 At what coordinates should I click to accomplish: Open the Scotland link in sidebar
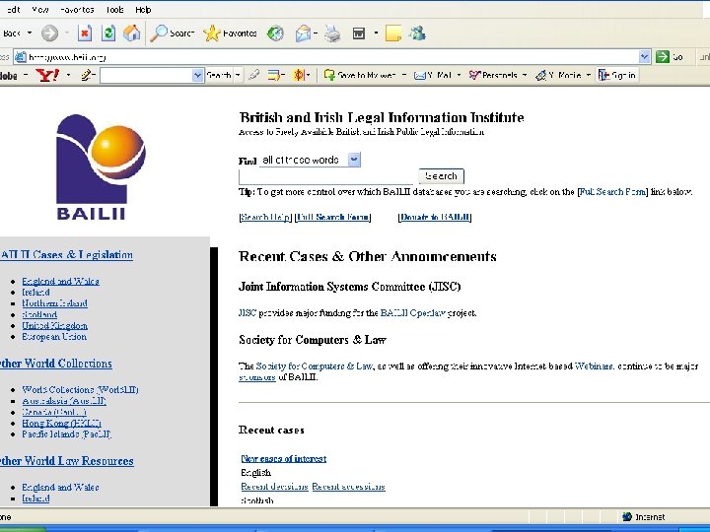pyautogui.click(x=39, y=314)
